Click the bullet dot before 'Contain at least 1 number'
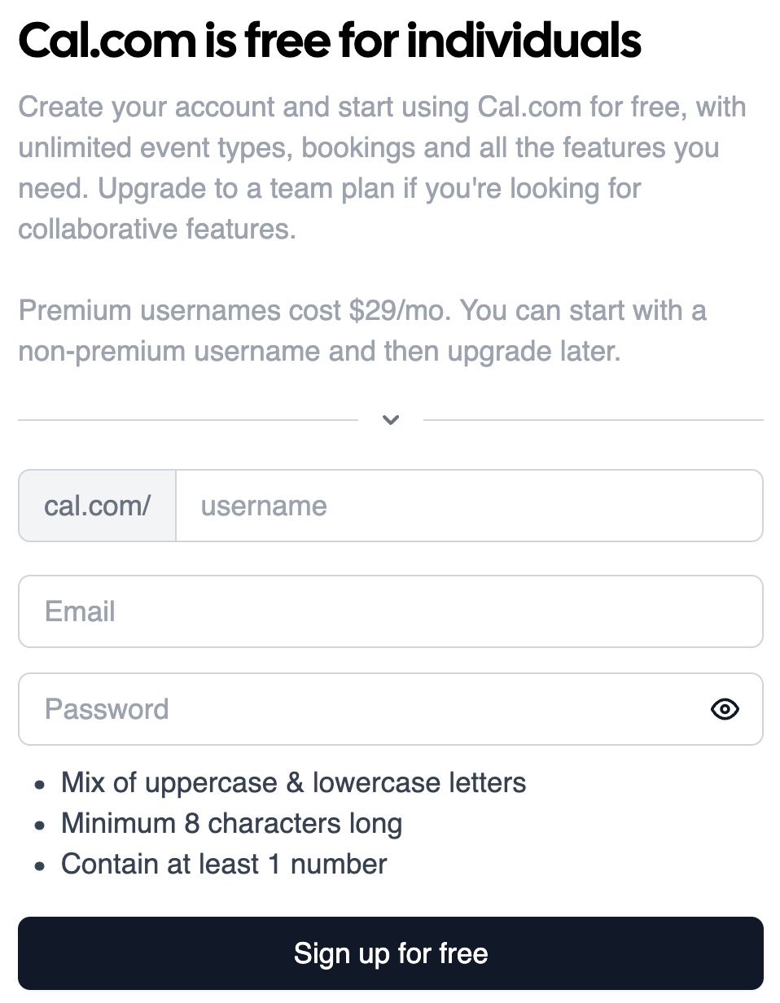 (40, 865)
